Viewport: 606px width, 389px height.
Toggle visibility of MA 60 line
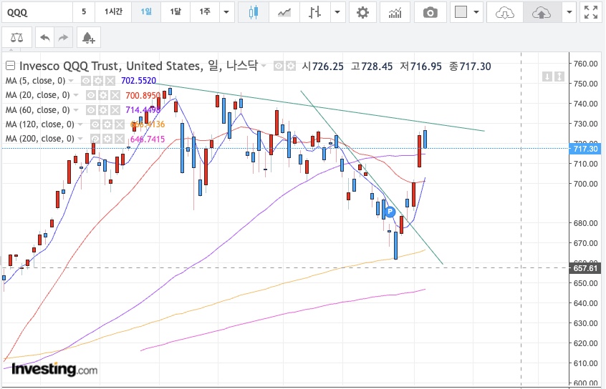tap(91, 110)
